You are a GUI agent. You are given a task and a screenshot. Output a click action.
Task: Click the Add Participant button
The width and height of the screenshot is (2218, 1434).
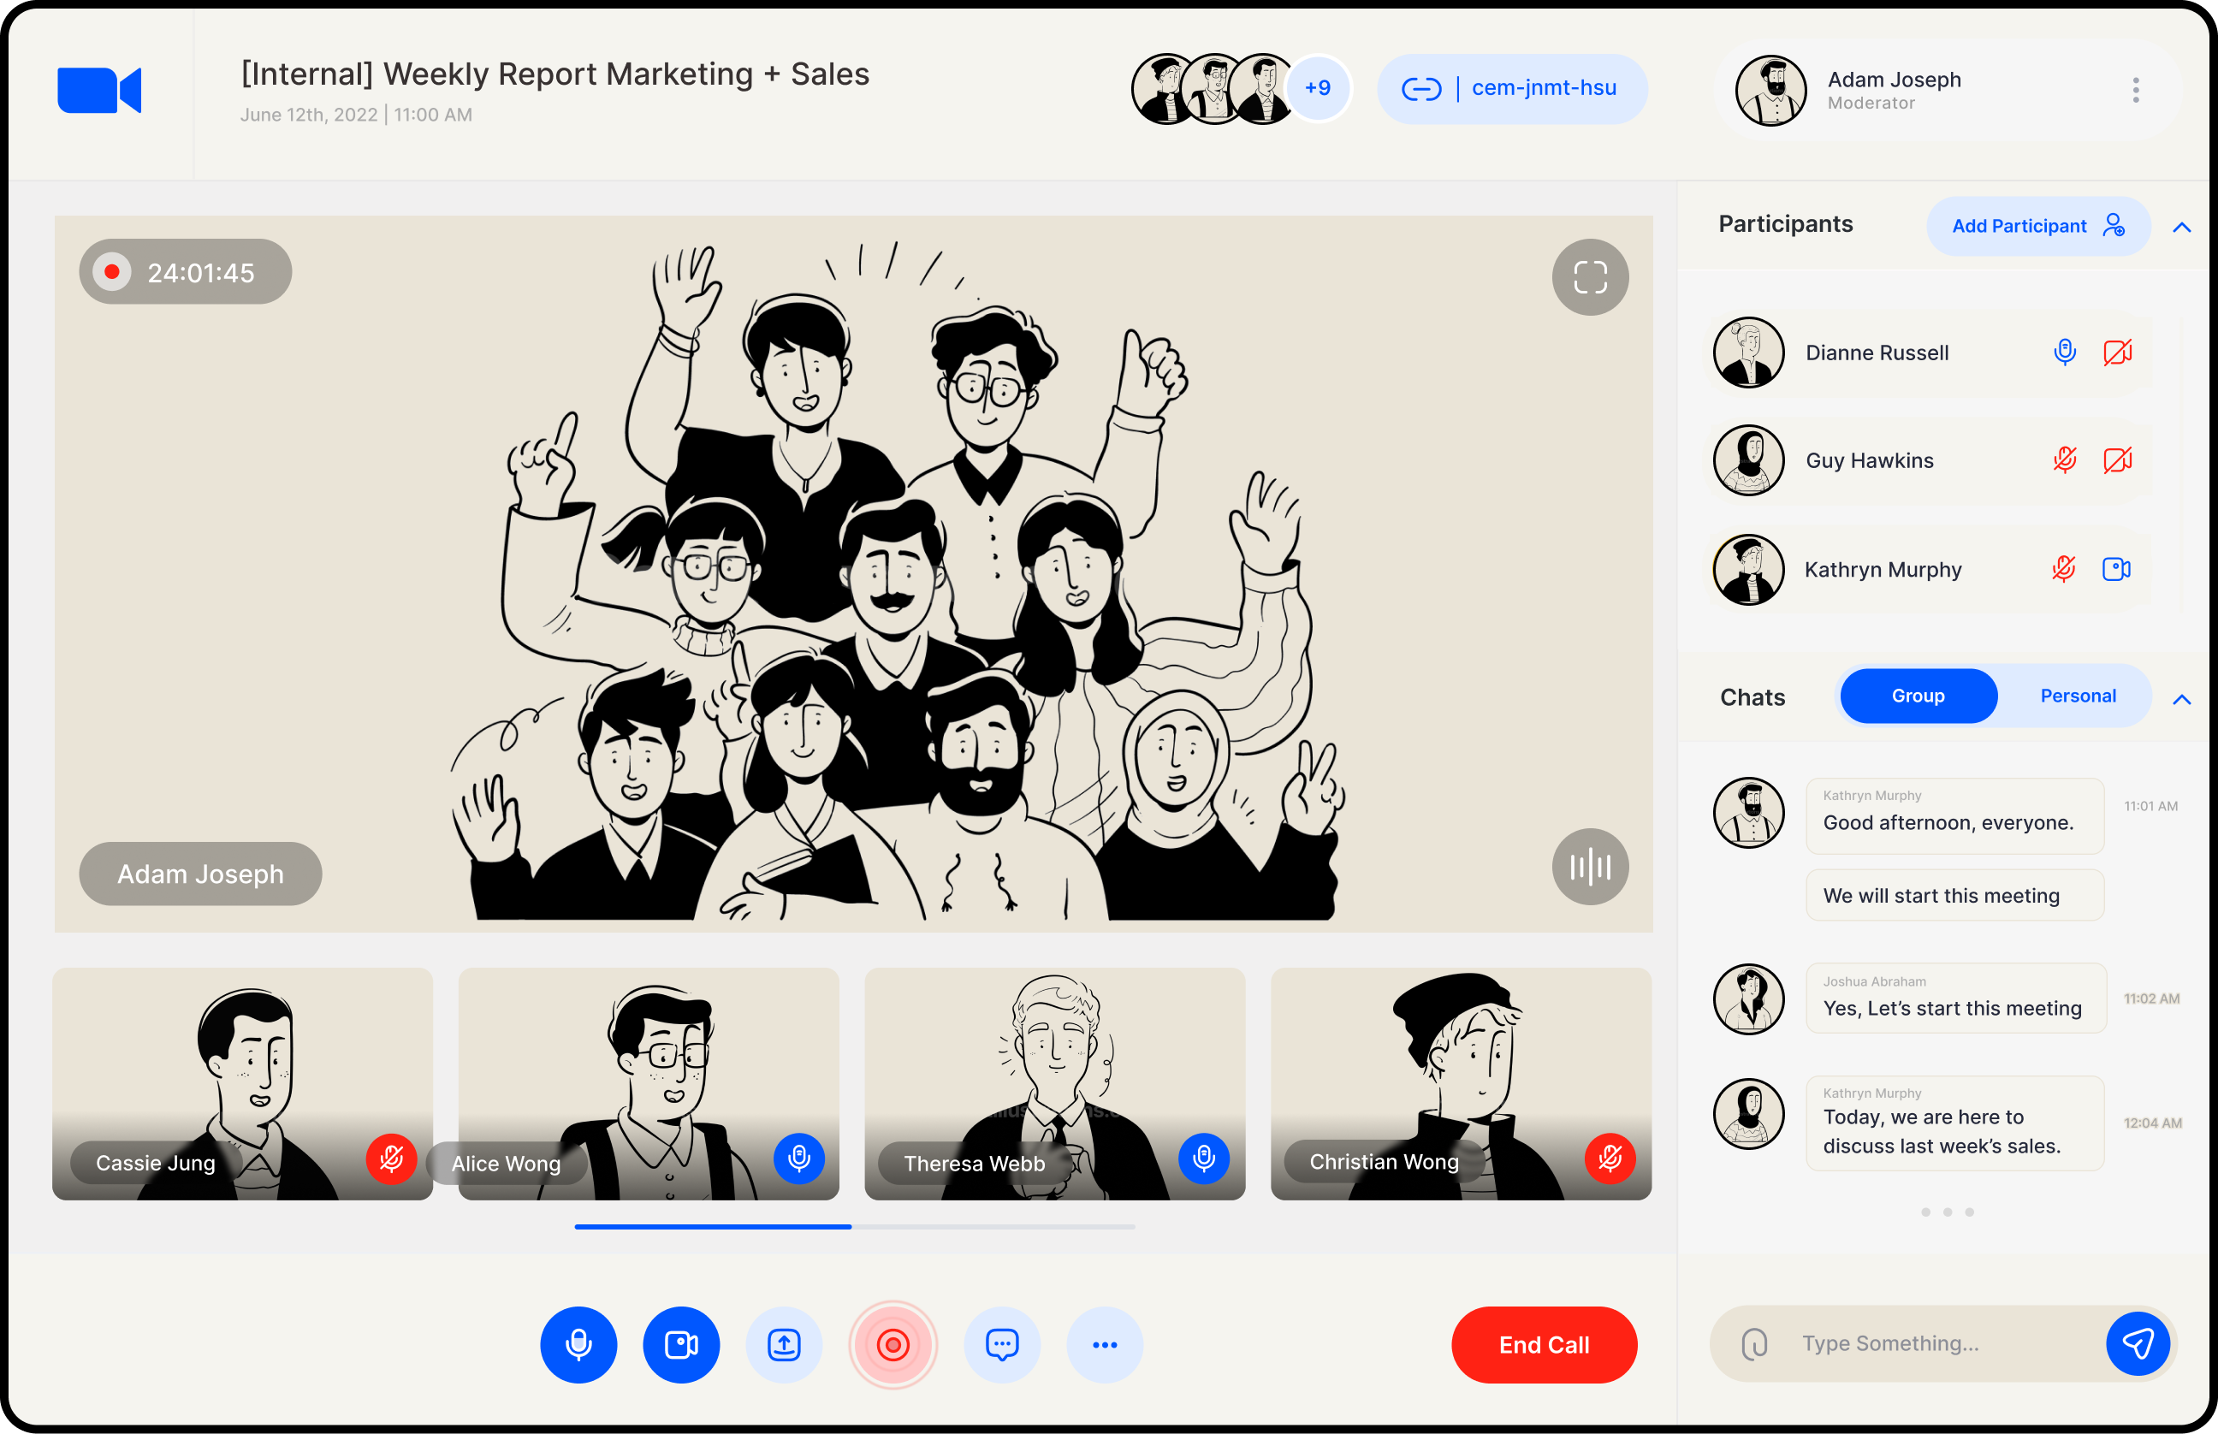pyautogui.click(x=2037, y=226)
